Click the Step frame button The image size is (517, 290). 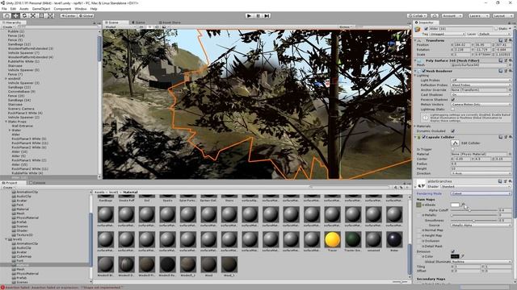click(267, 15)
